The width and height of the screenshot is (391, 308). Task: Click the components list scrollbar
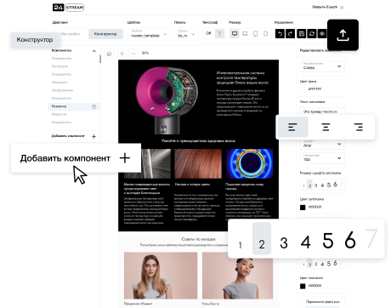tap(100, 59)
